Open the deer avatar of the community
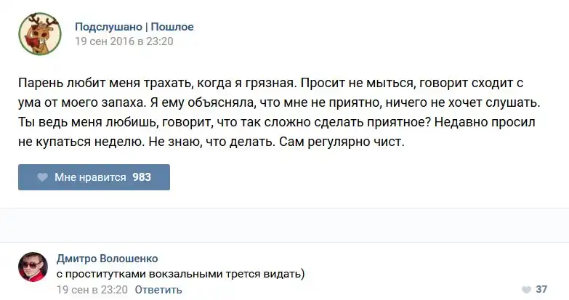569x300 pixels. click(x=39, y=33)
